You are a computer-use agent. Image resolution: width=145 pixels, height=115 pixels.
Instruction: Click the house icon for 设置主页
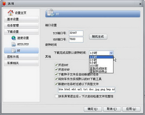click(10, 13)
